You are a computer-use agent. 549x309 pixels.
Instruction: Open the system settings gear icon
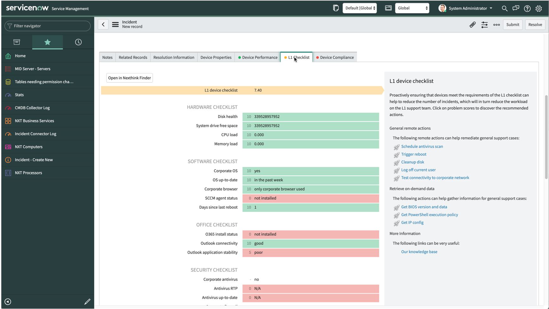[539, 9]
